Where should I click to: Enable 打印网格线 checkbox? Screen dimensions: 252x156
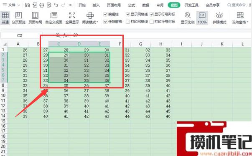pyautogui.click(x=128, y=22)
